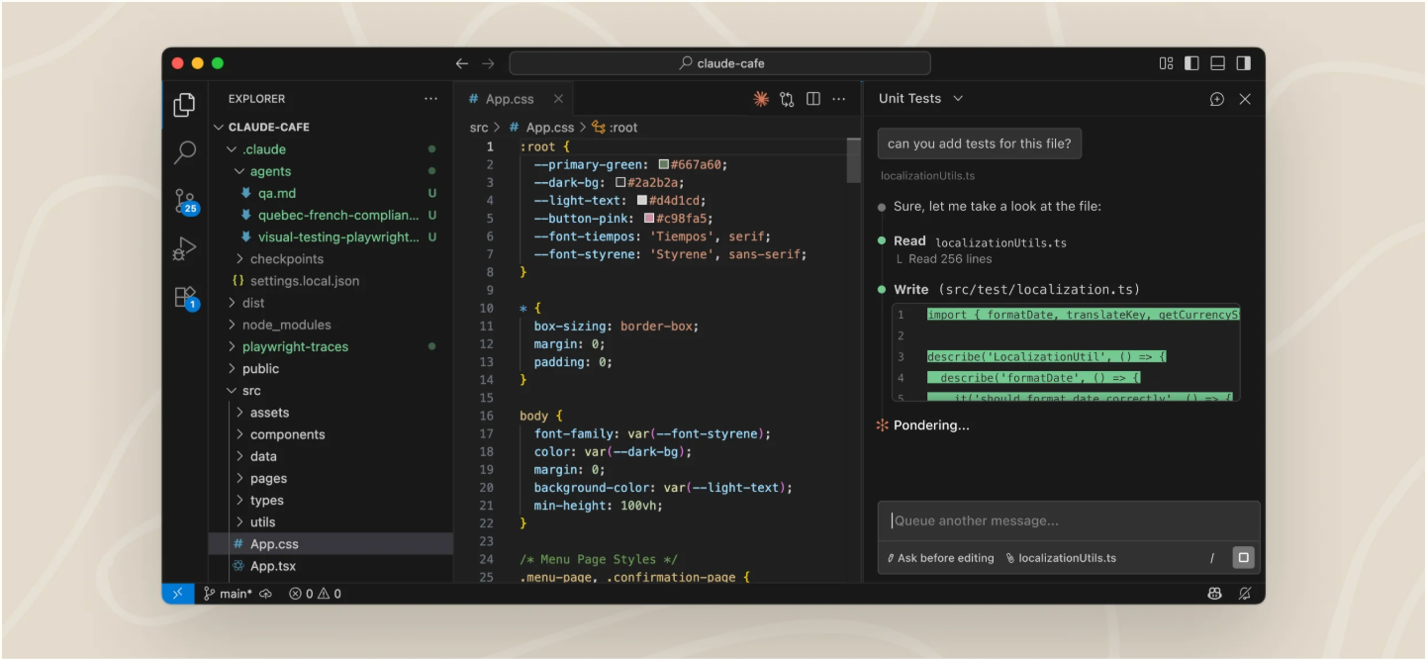Click the Queue another message input field
The width and height of the screenshot is (1427, 659).
coord(1069,520)
